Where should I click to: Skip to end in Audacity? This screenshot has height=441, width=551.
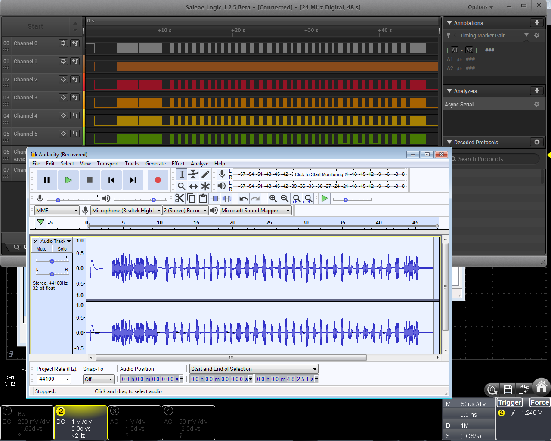[x=133, y=180]
